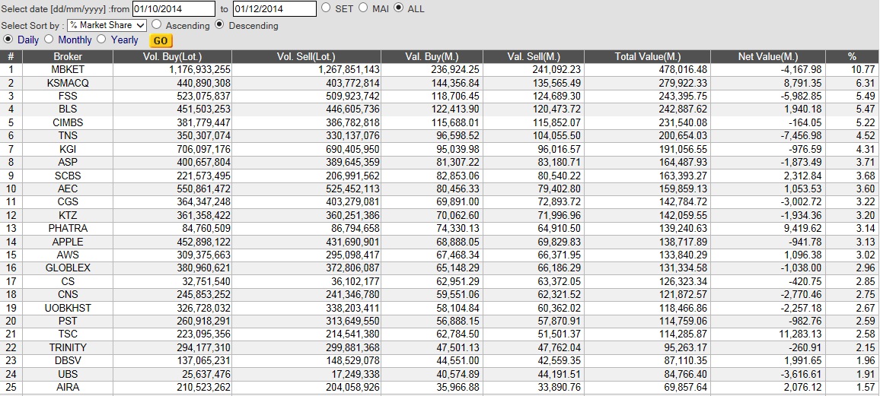Click broker name KGI
The image size is (880, 396).
click(68, 149)
